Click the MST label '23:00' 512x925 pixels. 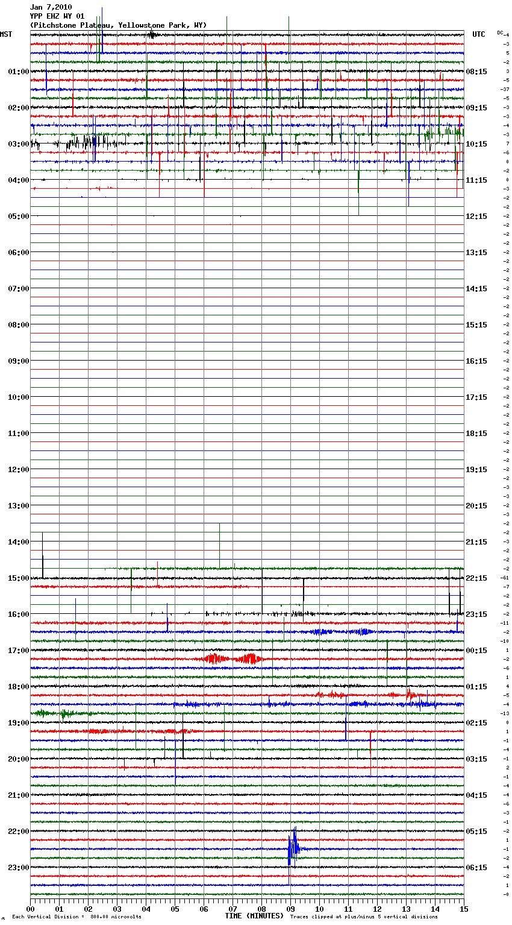tap(19, 868)
